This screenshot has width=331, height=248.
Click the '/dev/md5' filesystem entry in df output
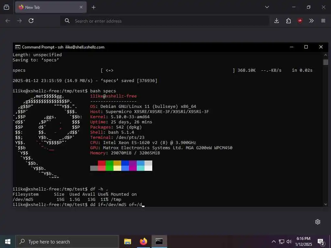(23, 199)
